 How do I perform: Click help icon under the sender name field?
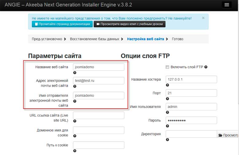click(75, 101)
